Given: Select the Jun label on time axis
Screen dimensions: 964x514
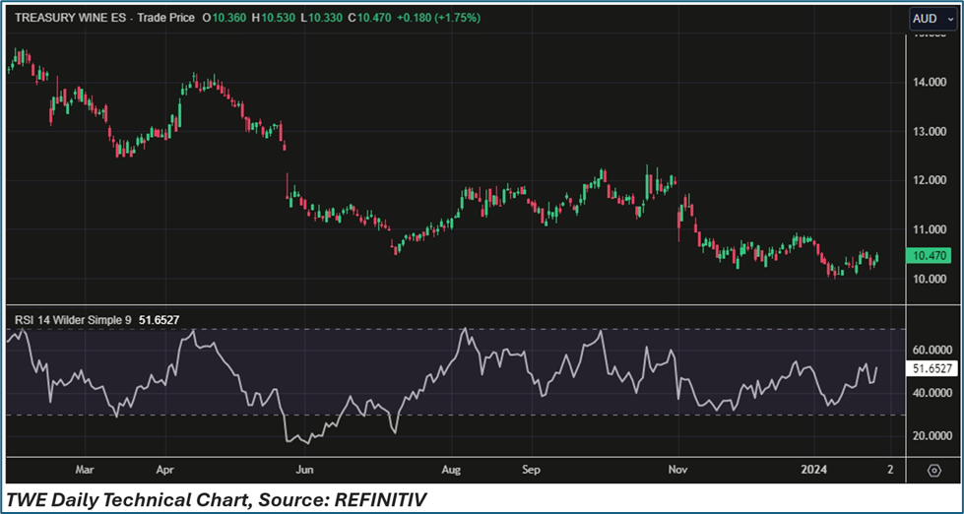Looking at the screenshot, I should click(305, 471).
